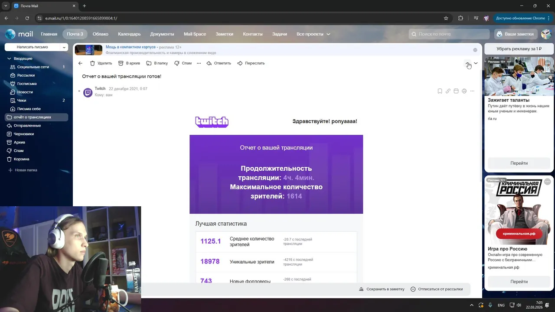Expand the arrow beside Написать письмо
555x312 pixels.
pos(64,47)
